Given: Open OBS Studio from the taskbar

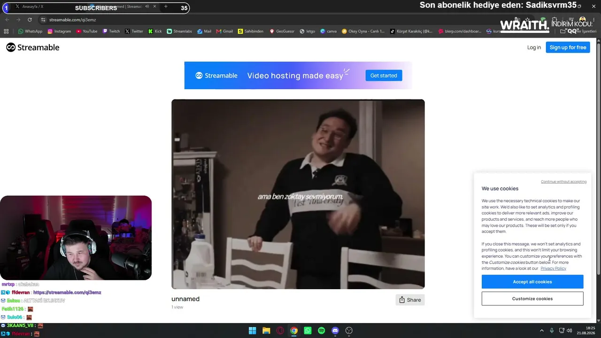Looking at the screenshot, I should pos(349,330).
